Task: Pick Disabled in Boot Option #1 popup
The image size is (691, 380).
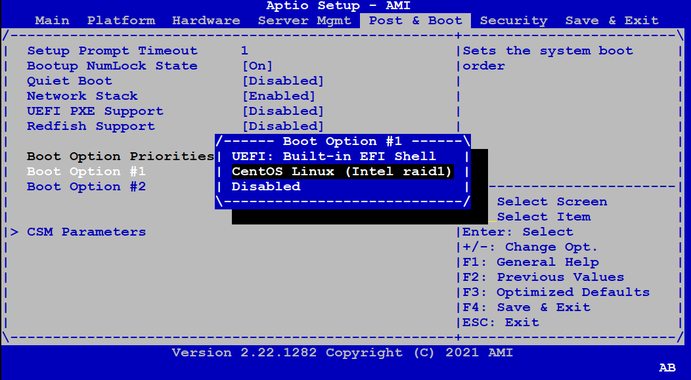Action: pyautogui.click(x=266, y=186)
